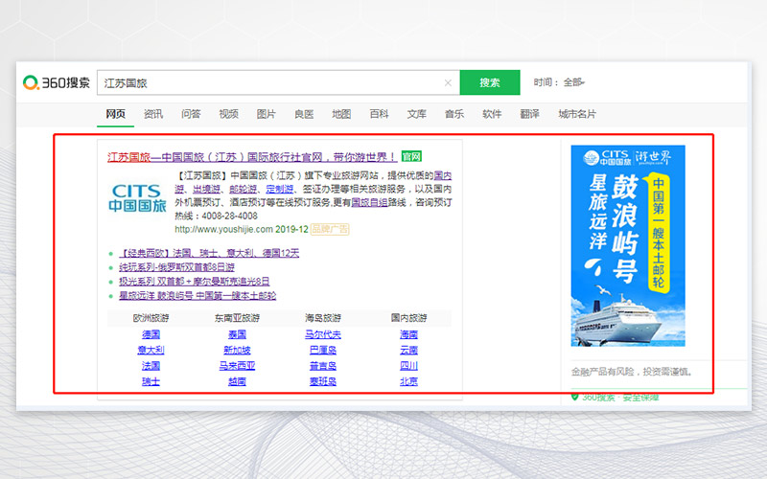This screenshot has height=479, width=767.
Task: Click the 360搜索 logo
Action: (57, 82)
